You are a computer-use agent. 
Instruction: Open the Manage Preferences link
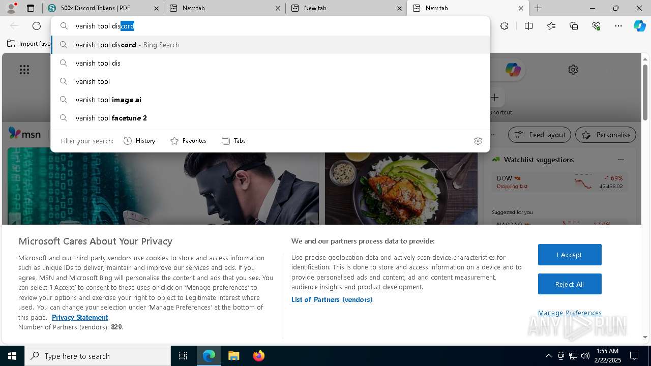coord(570,313)
